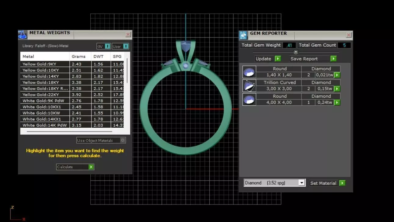The image size is (394, 222).
Task: Click the Round 1,40 X 1,40 gem thumbnail
Action: point(249,72)
